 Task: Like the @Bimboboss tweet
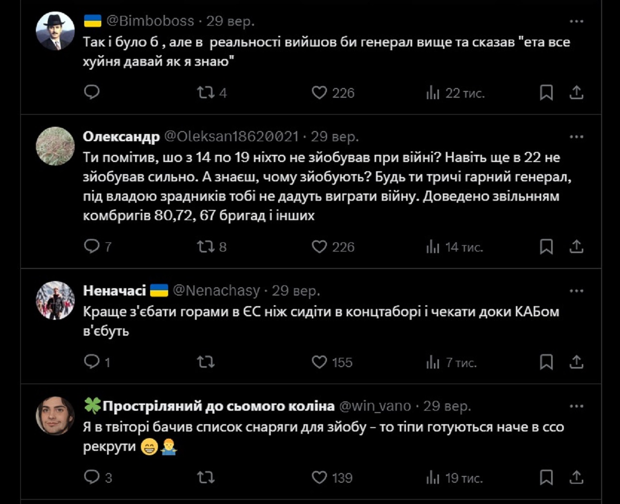319,92
